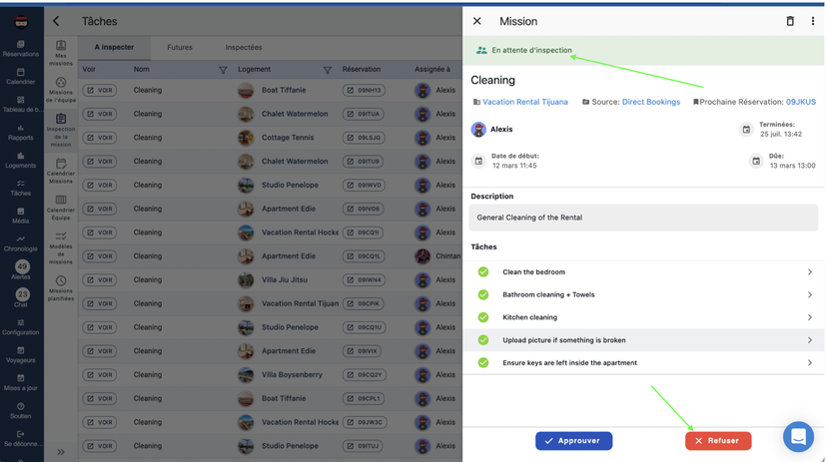Open the Nom column filter
Screen dimensions: 827x462
coord(223,70)
